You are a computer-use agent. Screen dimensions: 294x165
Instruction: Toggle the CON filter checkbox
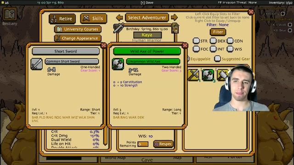(230, 41)
